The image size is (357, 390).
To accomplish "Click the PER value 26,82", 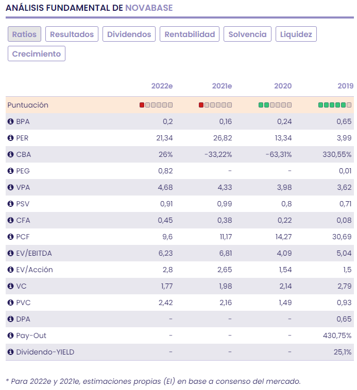I will [x=223, y=138].
